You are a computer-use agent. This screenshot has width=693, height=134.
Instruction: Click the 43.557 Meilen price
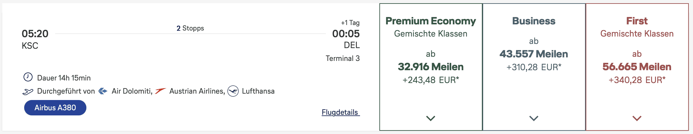click(534, 54)
